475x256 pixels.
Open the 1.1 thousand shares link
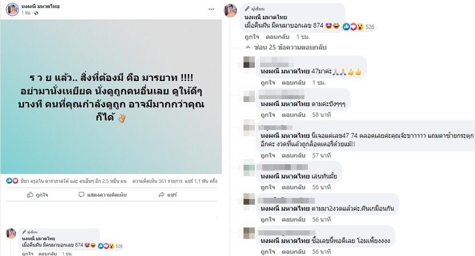click(201, 181)
